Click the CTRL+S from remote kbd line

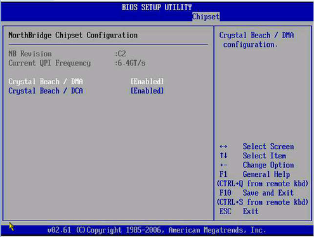[263, 202]
